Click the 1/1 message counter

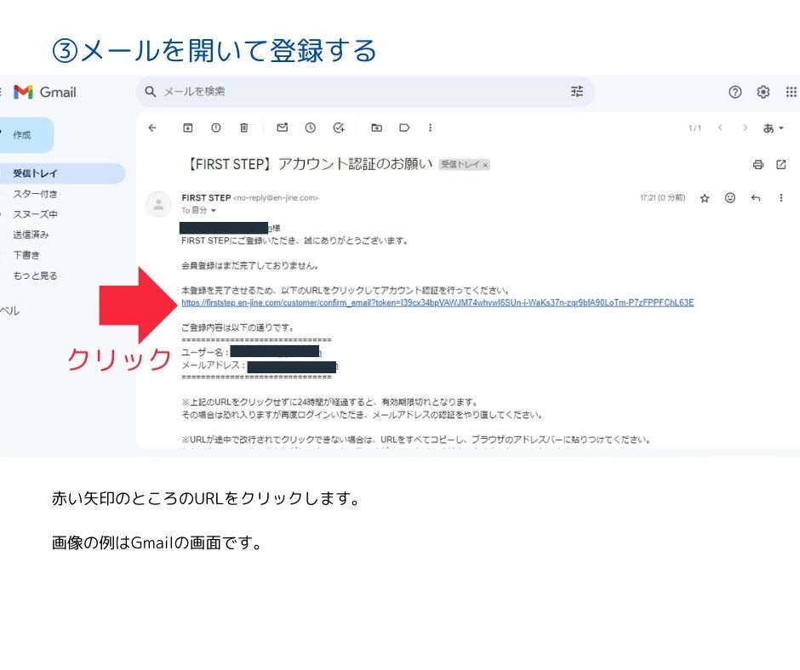click(695, 128)
